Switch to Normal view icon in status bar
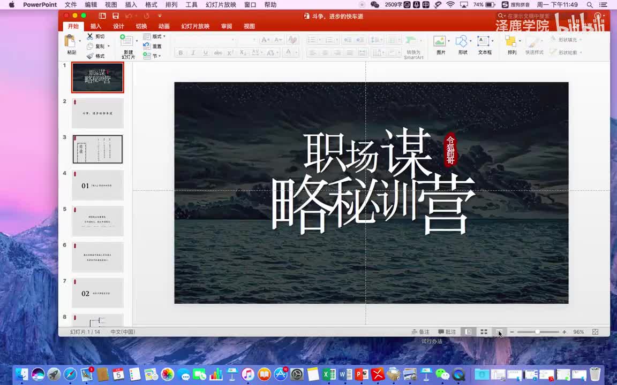The image size is (617, 385). (x=468, y=332)
